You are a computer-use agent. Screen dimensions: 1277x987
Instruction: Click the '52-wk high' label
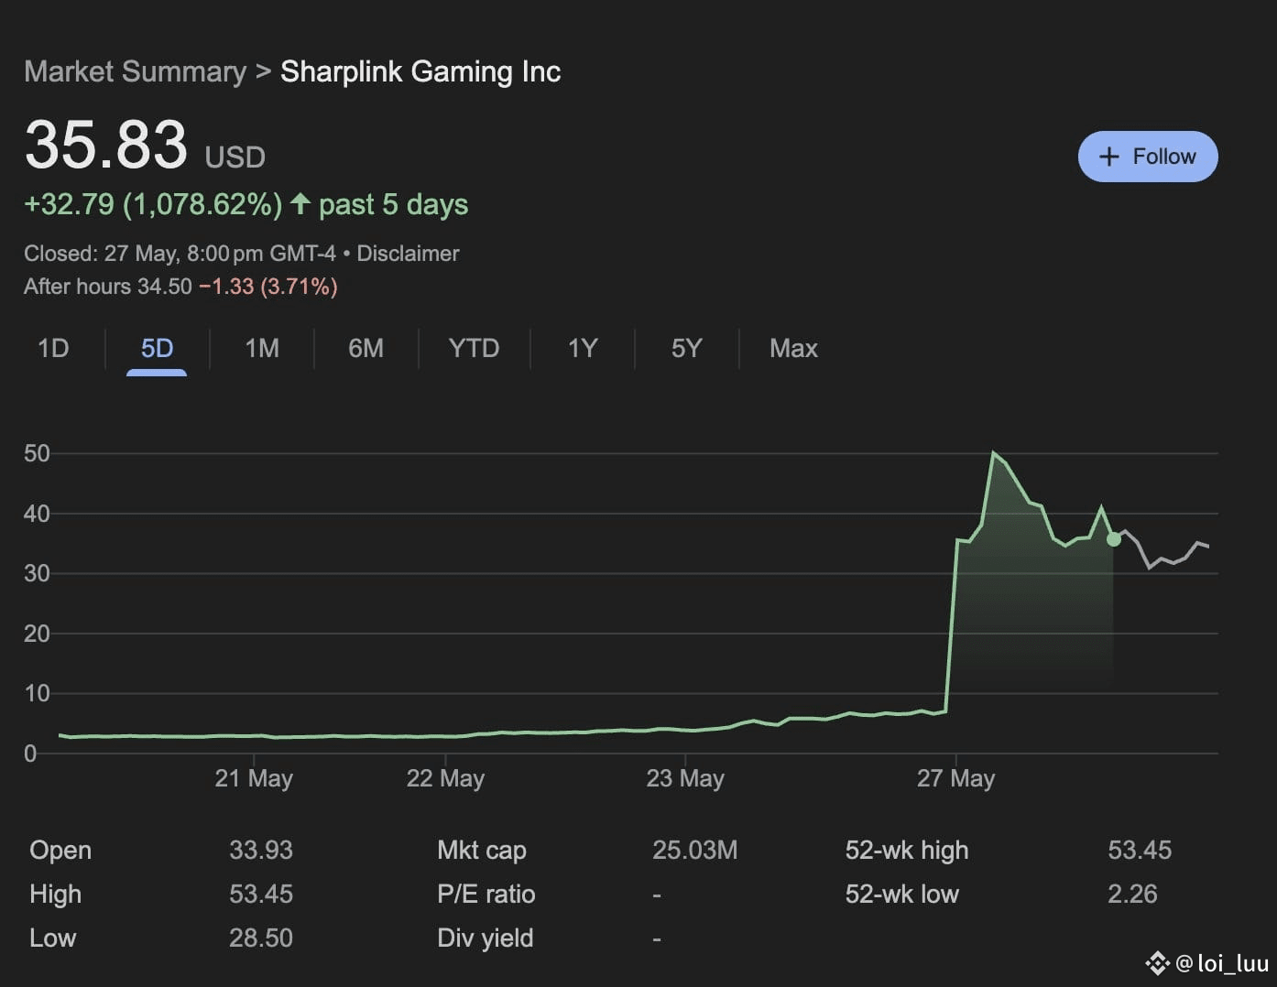click(x=907, y=851)
